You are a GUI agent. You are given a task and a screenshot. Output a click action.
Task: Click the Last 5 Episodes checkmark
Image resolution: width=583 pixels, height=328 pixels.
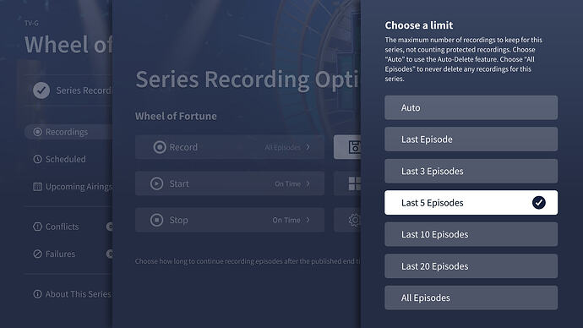(539, 203)
